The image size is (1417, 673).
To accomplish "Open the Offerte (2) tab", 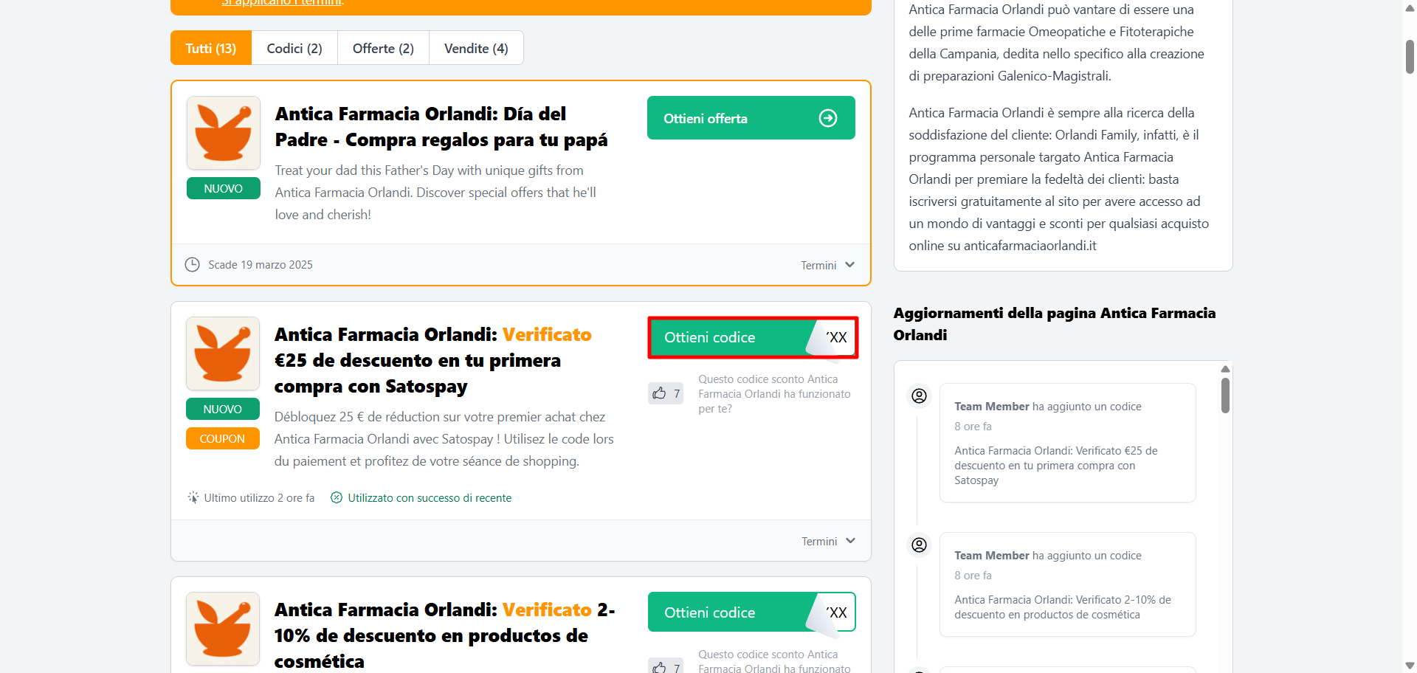I will tap(383, 48).
